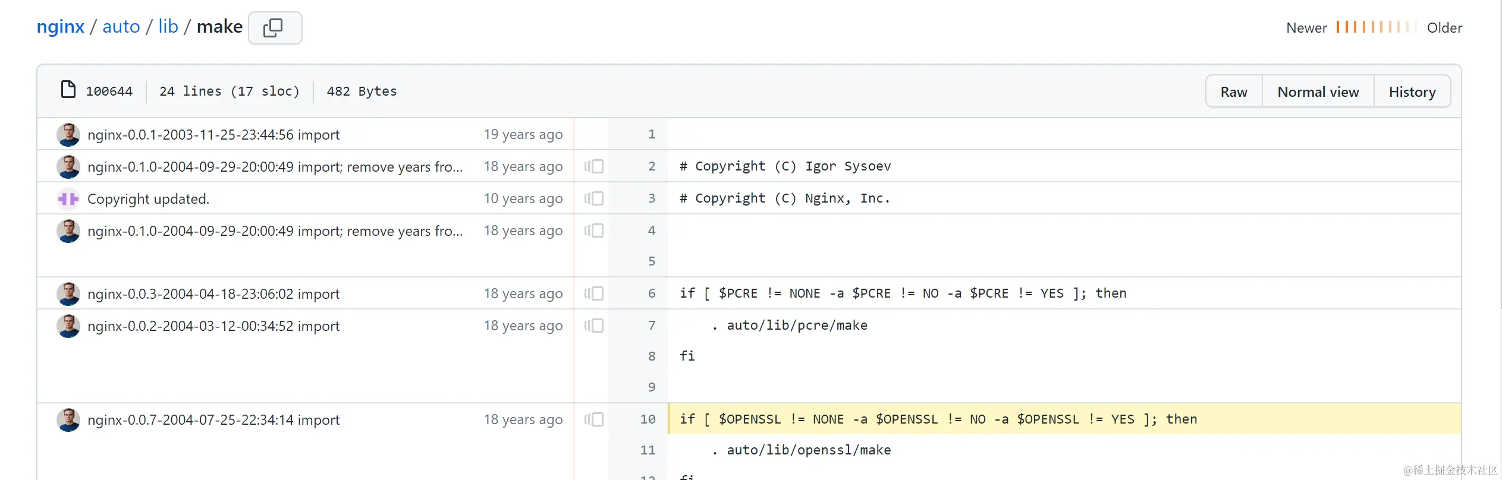Open the 'Copyright updated.' commit
Viewport: 1502px width, 480px height.
[x=149, y=199]
